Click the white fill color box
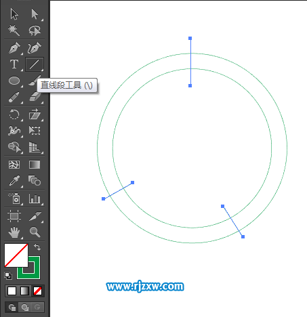Image resolution: width=307 pixels, height=317 pixels. [x=16, y=255]
